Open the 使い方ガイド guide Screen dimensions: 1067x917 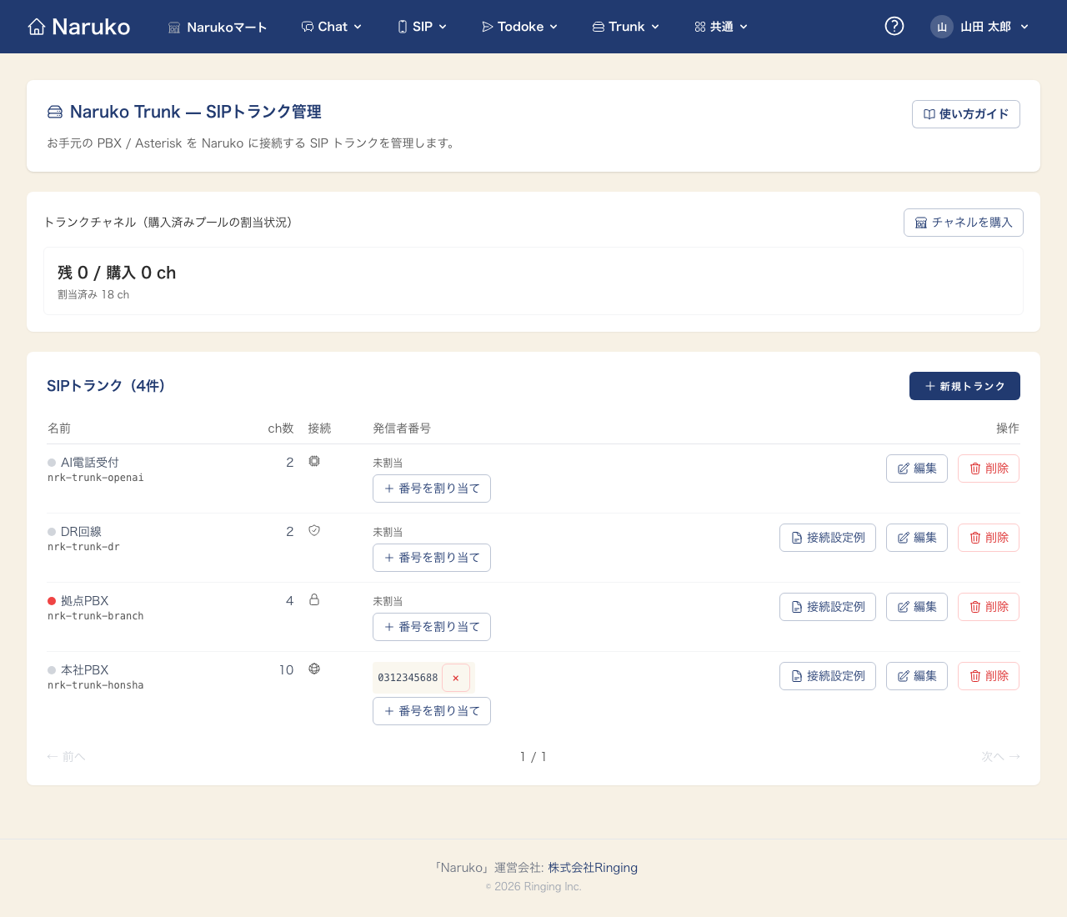coord(966,114)
